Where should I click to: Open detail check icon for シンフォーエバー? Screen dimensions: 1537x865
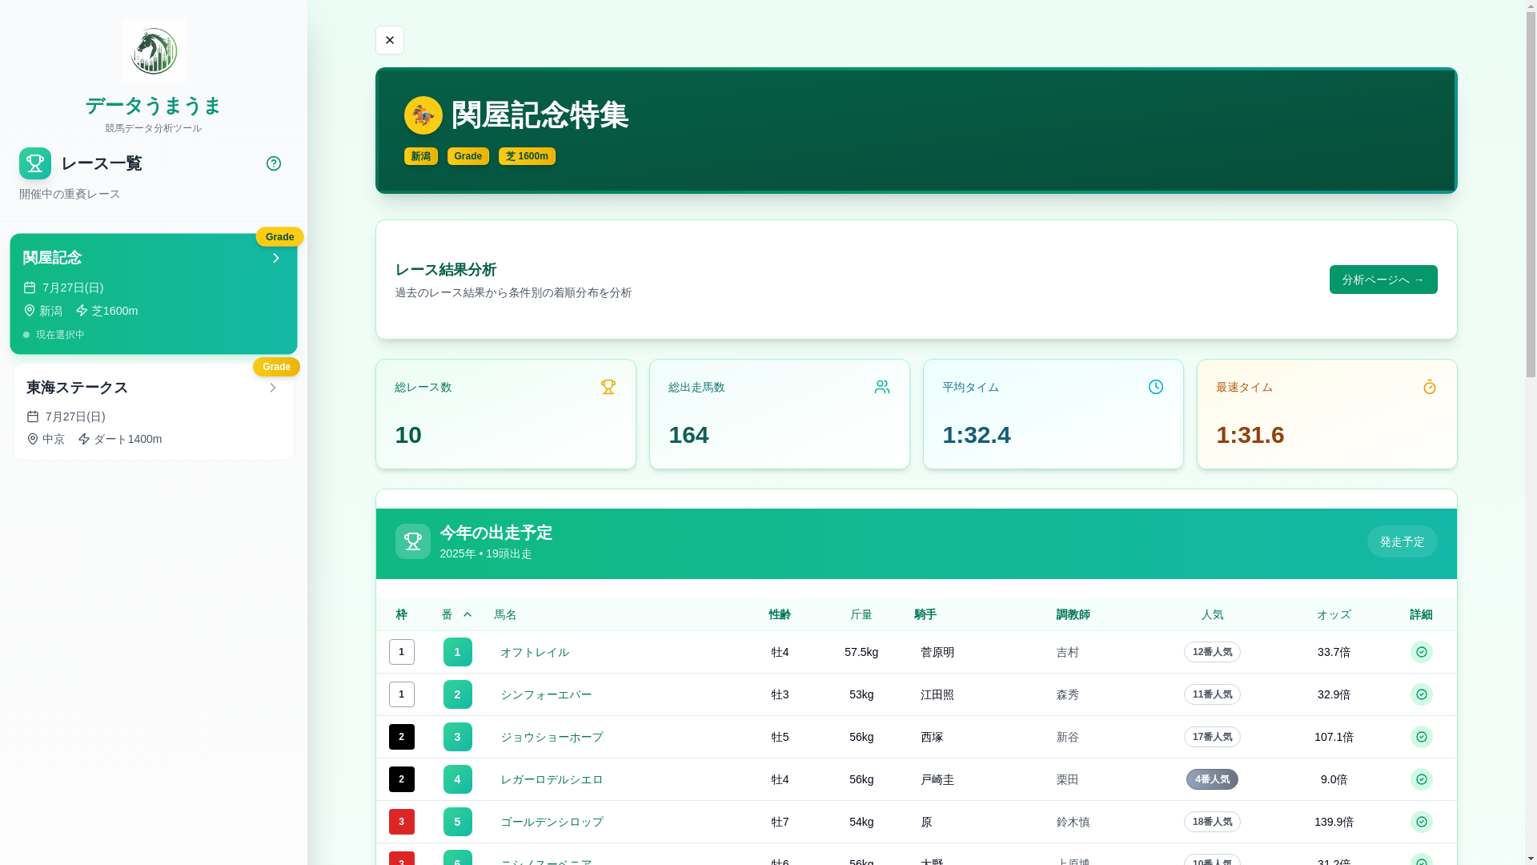point(1422,694)
